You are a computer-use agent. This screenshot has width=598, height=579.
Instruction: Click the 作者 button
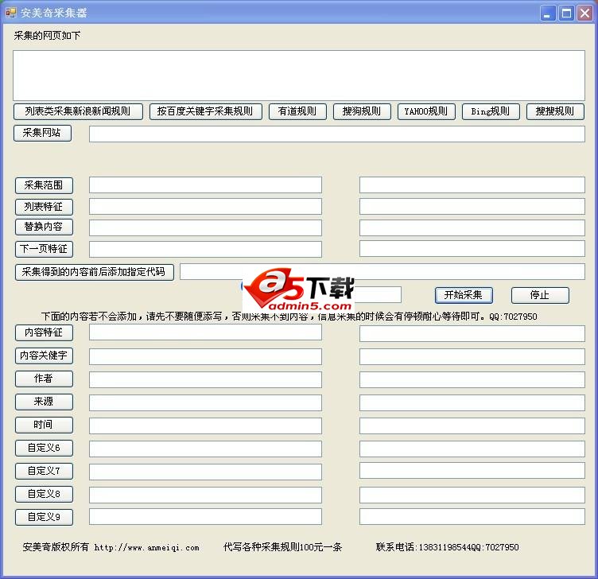click(x=44, y=379)
